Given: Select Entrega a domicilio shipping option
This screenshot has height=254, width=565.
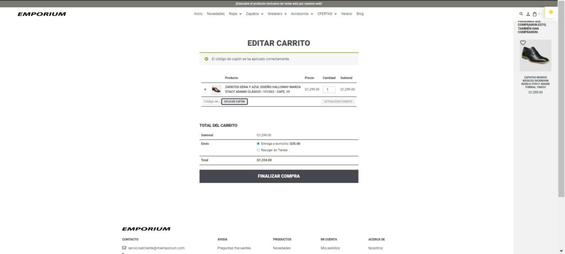Looking at the screenshot, I should point(258,144).
